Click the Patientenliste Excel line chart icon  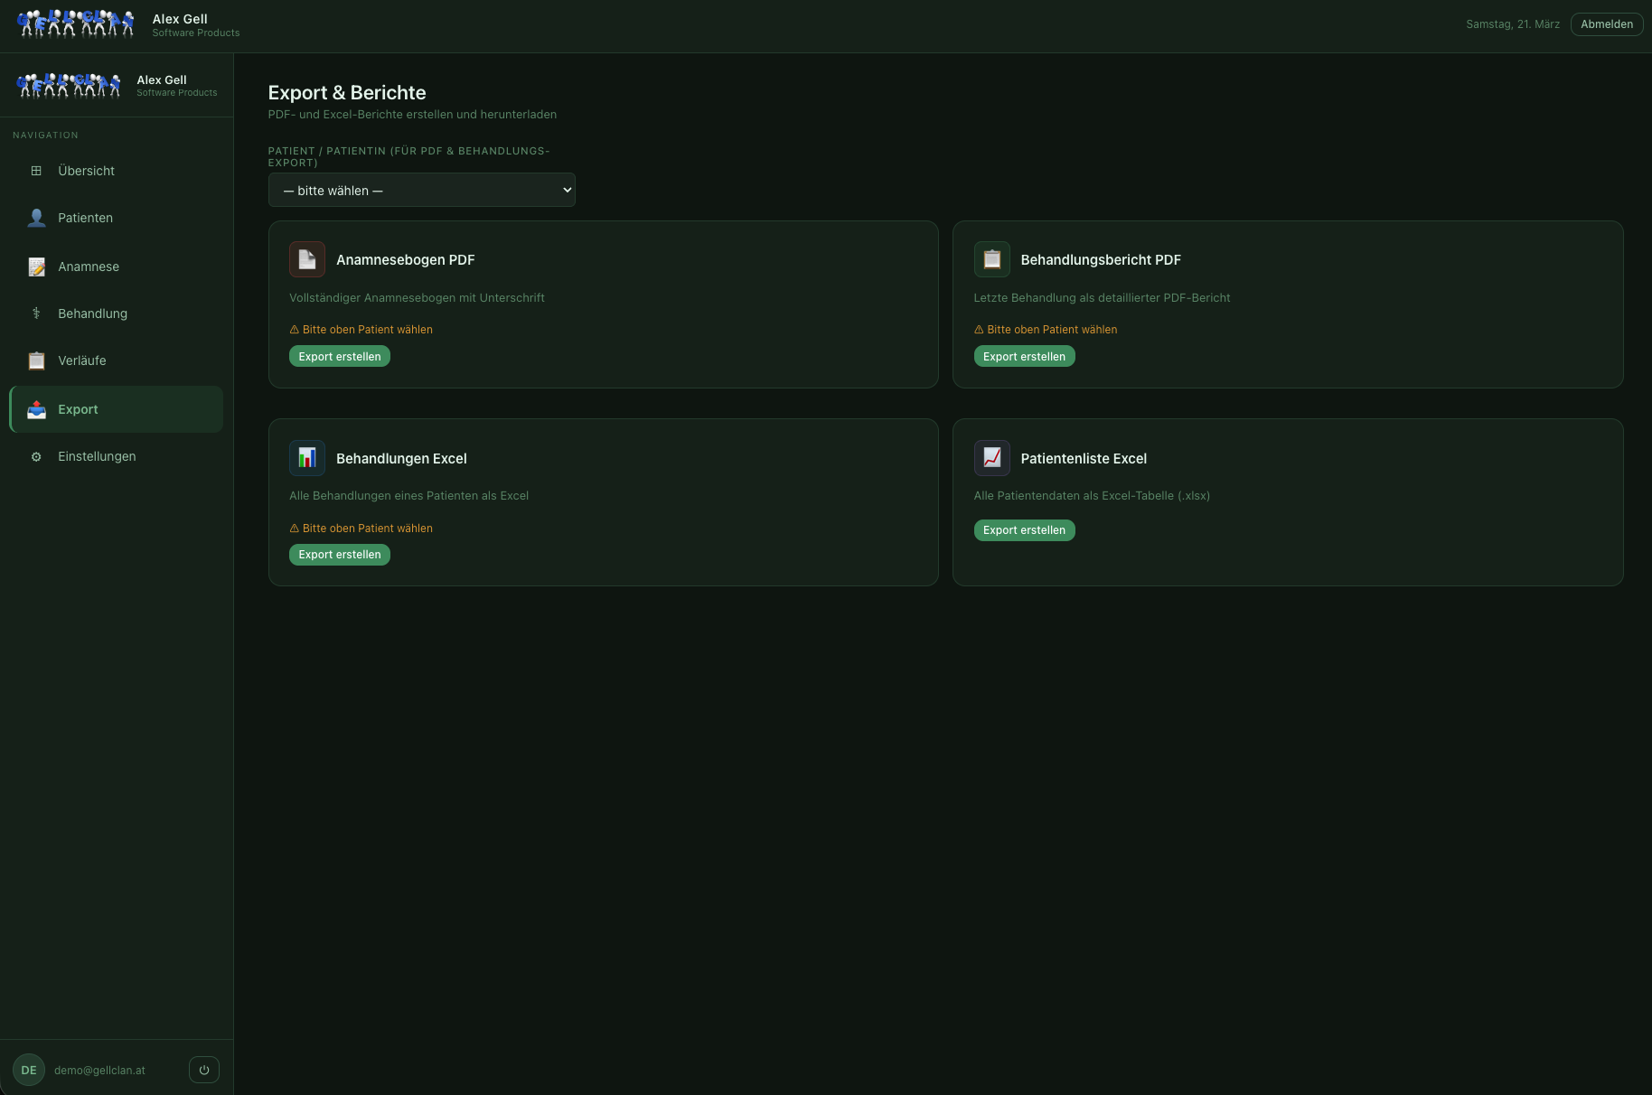coord(991,458)
